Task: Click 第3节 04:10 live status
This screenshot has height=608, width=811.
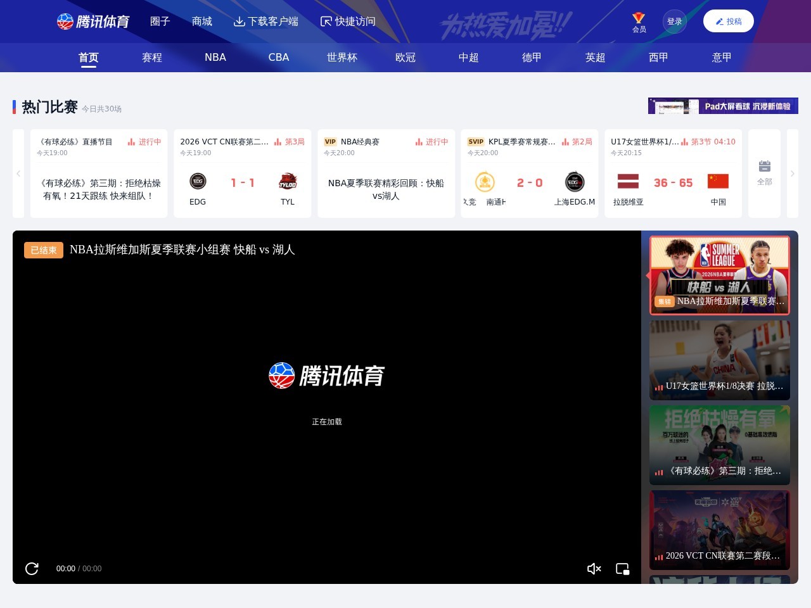Action: 708,142
